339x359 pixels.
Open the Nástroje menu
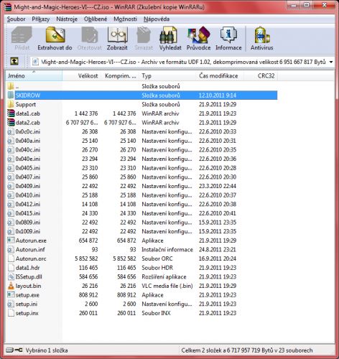[67, 19]
